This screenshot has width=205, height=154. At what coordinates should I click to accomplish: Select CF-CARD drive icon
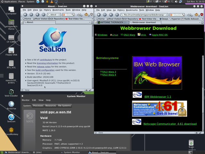pos(11,39)
